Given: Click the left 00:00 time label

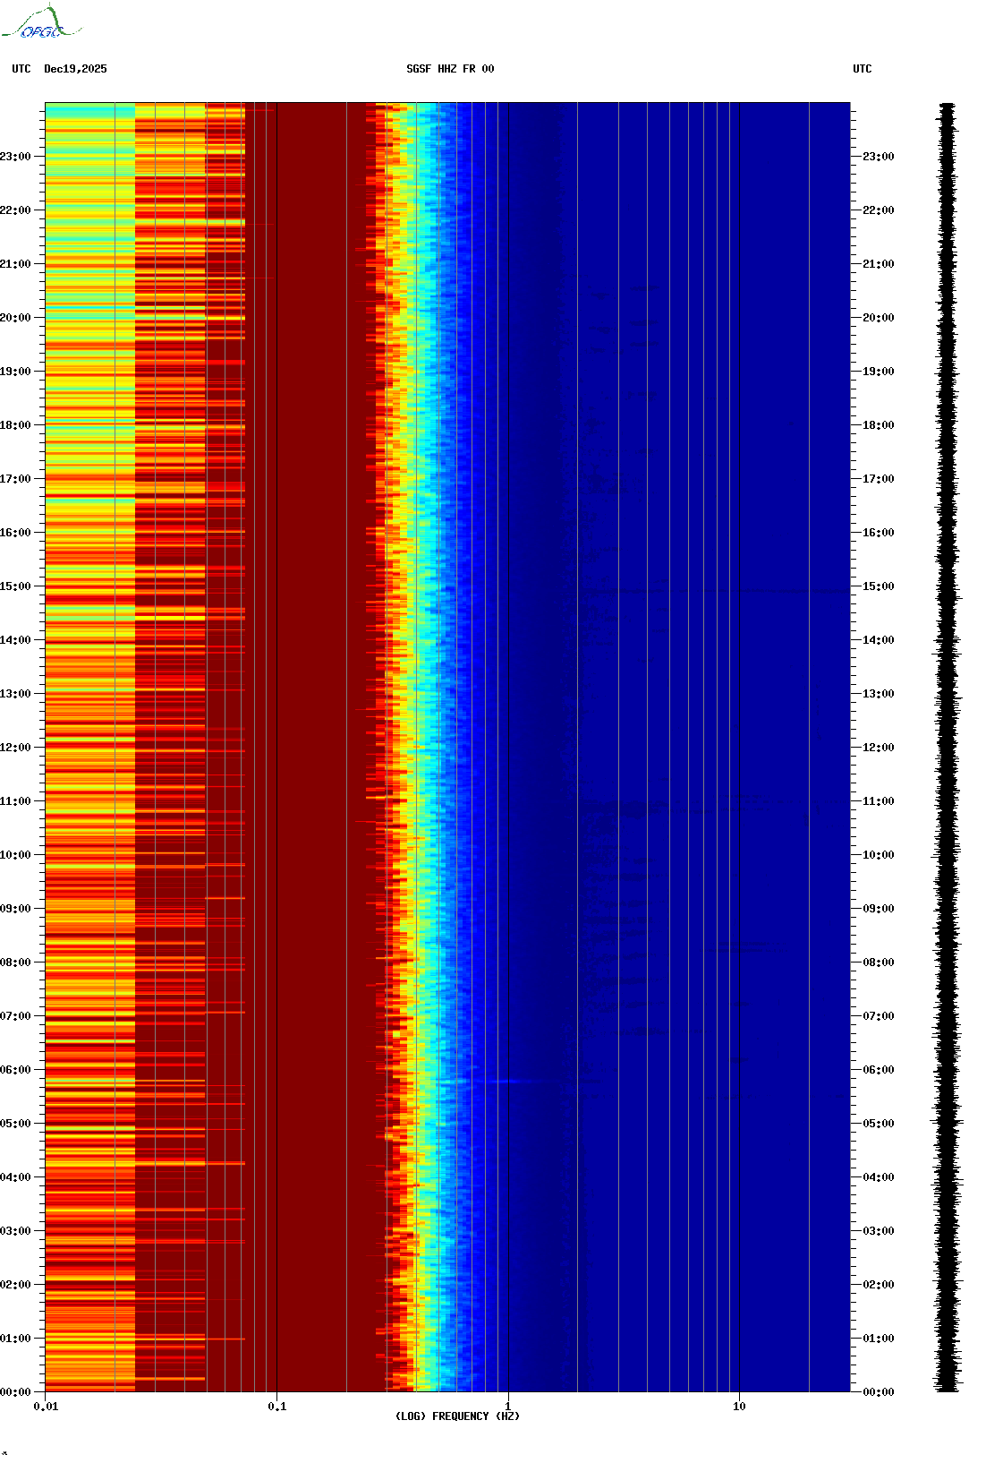Looking at the screenshot, I should tap(15, 1392).
